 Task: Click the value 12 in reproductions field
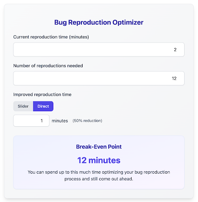click(x=174, y=79)
